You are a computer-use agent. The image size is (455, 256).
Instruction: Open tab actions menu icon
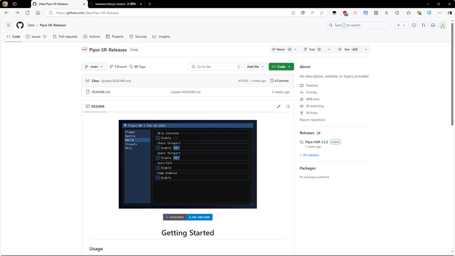click(x=15, y=4)
